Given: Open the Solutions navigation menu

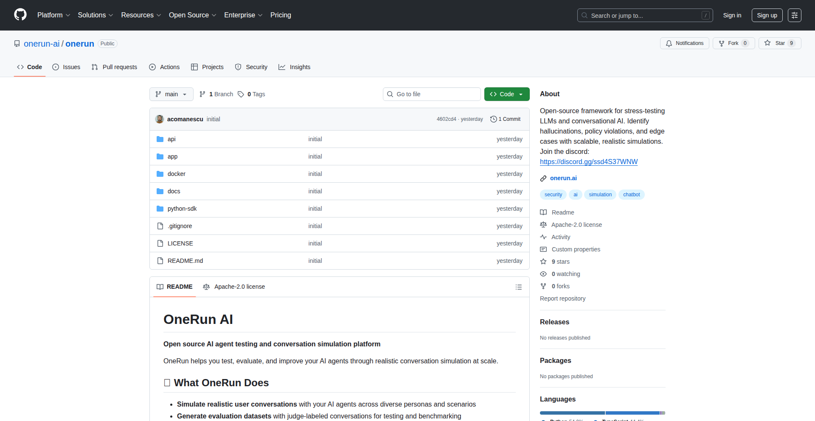Looking at the screenshot, I should point(95,15).
